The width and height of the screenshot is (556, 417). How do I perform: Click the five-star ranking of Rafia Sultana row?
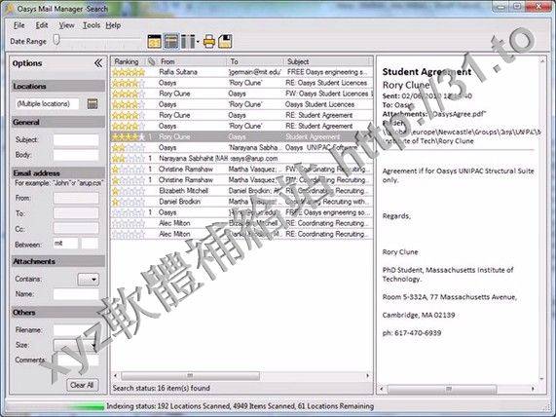129,72
